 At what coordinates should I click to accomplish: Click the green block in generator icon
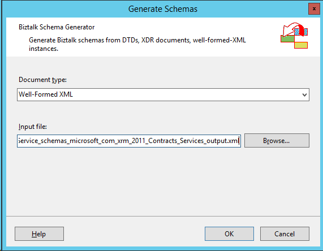287,38
